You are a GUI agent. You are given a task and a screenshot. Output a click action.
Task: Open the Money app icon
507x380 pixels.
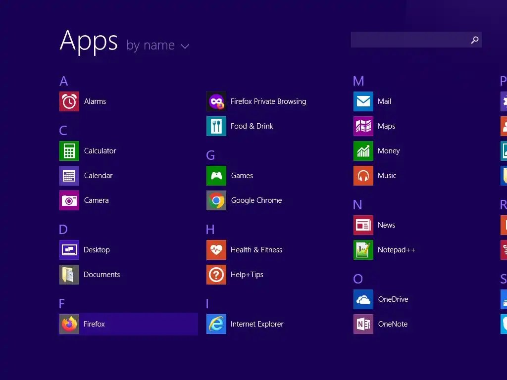(x=363, y=151)
